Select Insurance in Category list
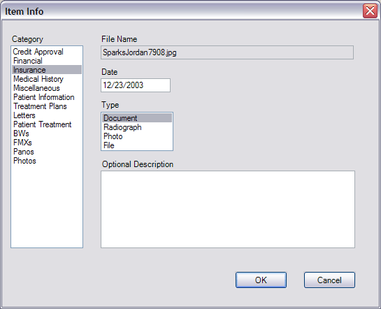 click(x=47, y=70)
